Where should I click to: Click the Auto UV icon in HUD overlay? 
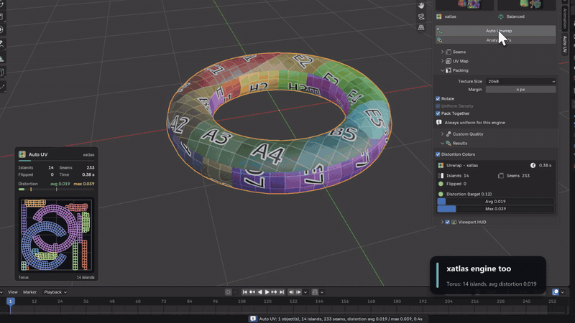point(22,154)
